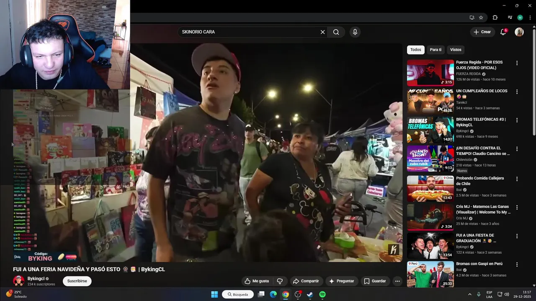Options menu for Fuerza Regida video
This screenshot has height=301, width=536.
coord(517,63)
